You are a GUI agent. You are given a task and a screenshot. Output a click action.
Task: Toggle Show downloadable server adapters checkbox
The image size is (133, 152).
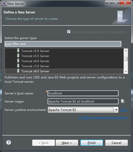(69, 32)
